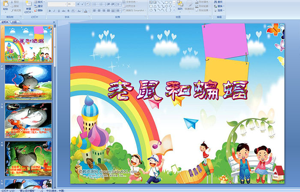Toggle bold formatting
300x192 pixels.
pyautogui.click(x=50, y=11)
